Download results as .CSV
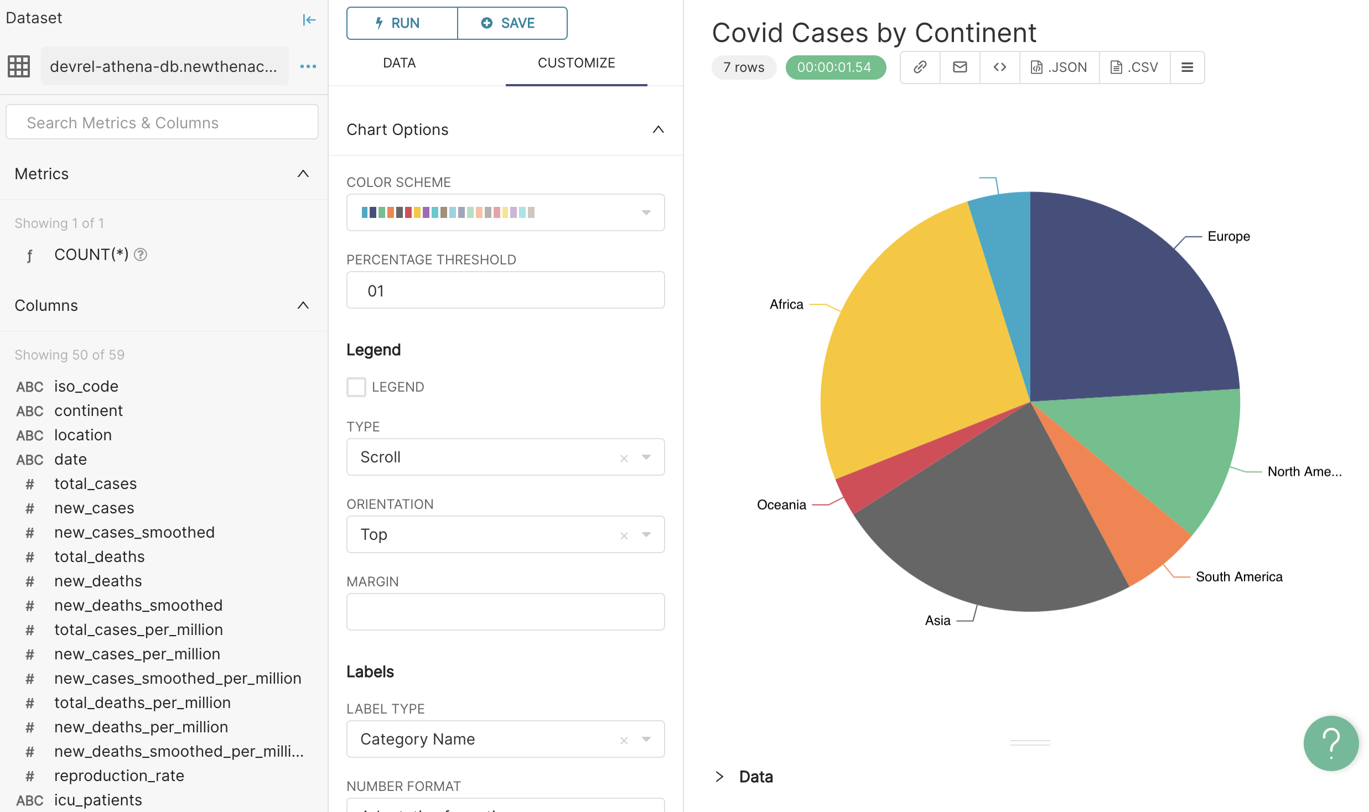The image size is (1369, 812). (1134, 67)
